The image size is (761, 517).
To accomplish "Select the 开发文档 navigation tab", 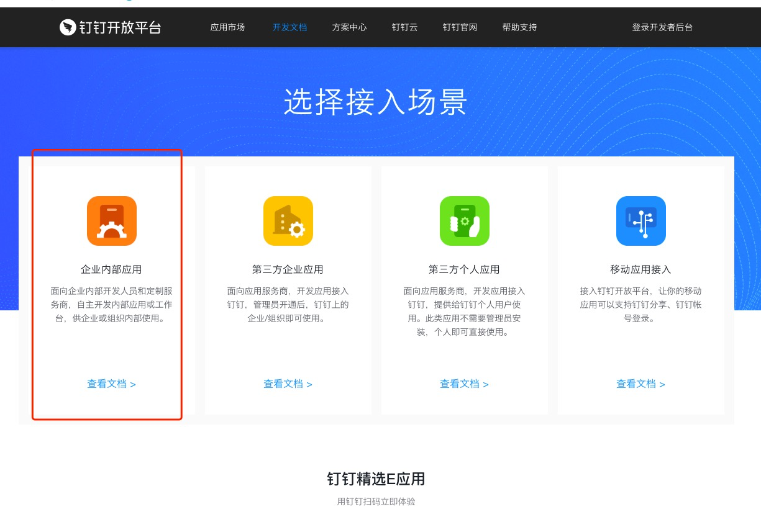I will pyautogui.click(x=289, y=27).
